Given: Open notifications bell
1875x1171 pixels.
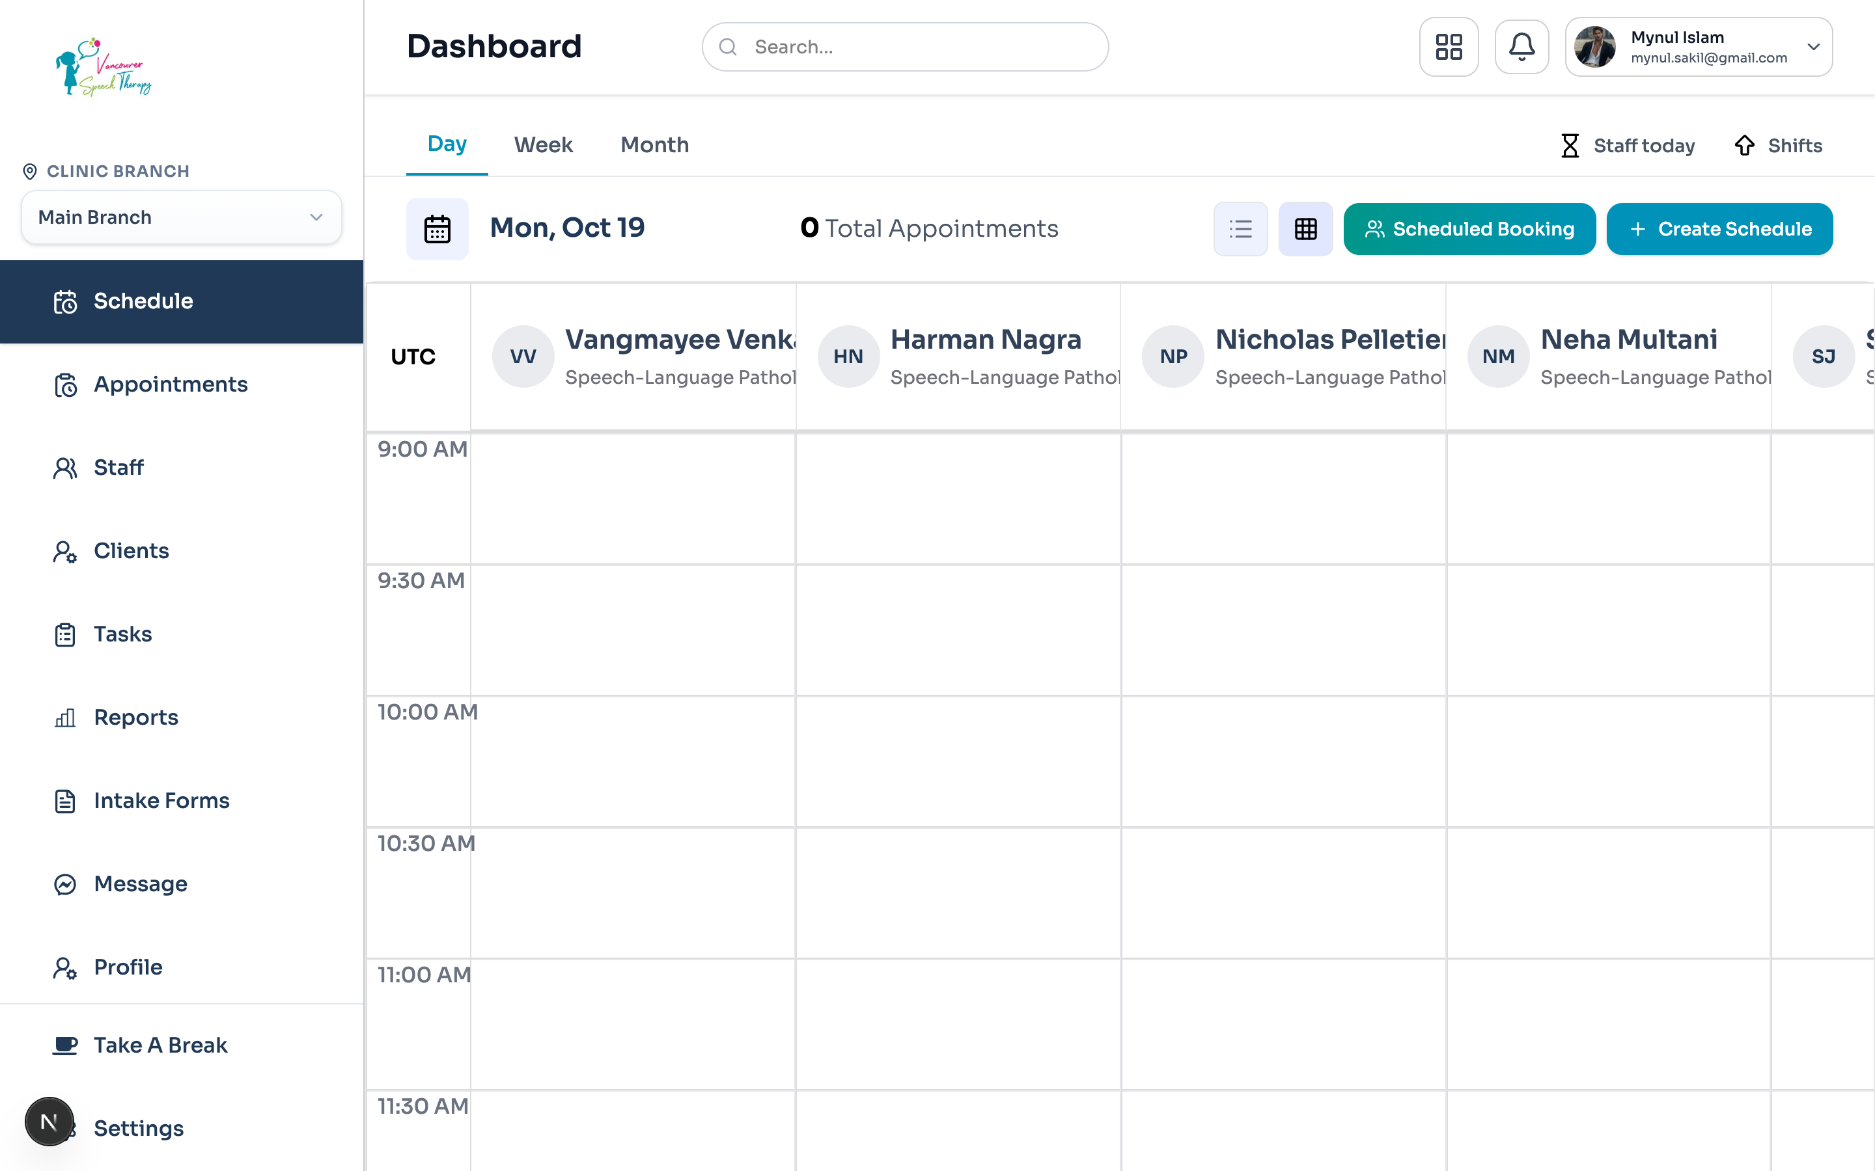Looking at the screenshot, I should 1521,46.
